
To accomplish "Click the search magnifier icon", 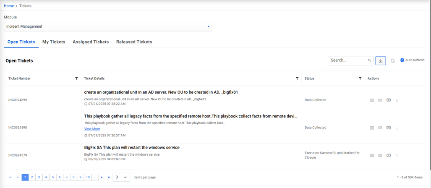I will tap(369, 60).
